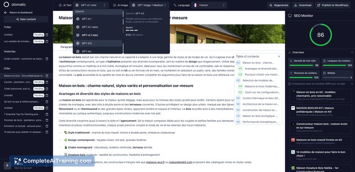Select GPT-4.1 model option
The width and height of the screenshot is (355, 172).
(x=97, y=19)
